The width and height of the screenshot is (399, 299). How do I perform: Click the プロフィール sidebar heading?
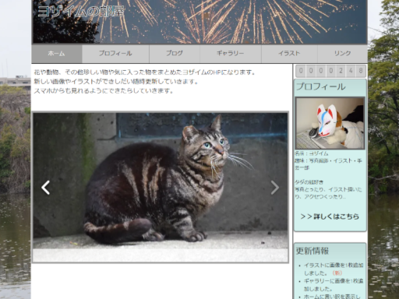point(321,86)
